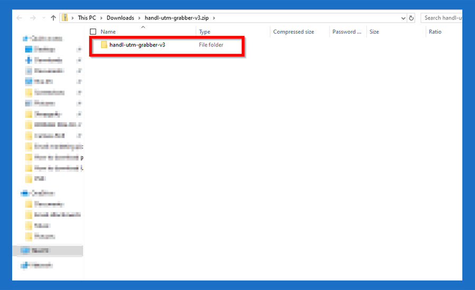475x290 pixels.
Task: Click the Back navigation arrow
Action: (20, 18)
